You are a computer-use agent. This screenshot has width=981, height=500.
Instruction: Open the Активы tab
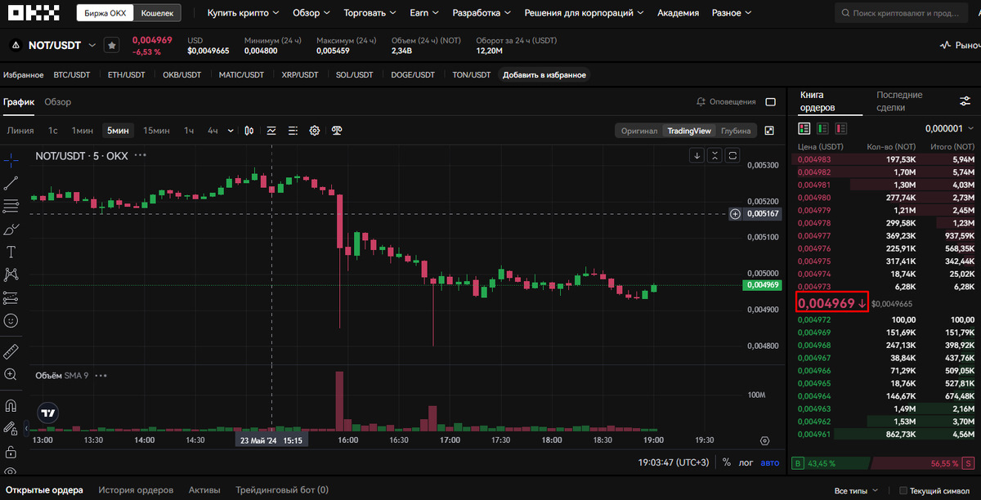(204, 490)
